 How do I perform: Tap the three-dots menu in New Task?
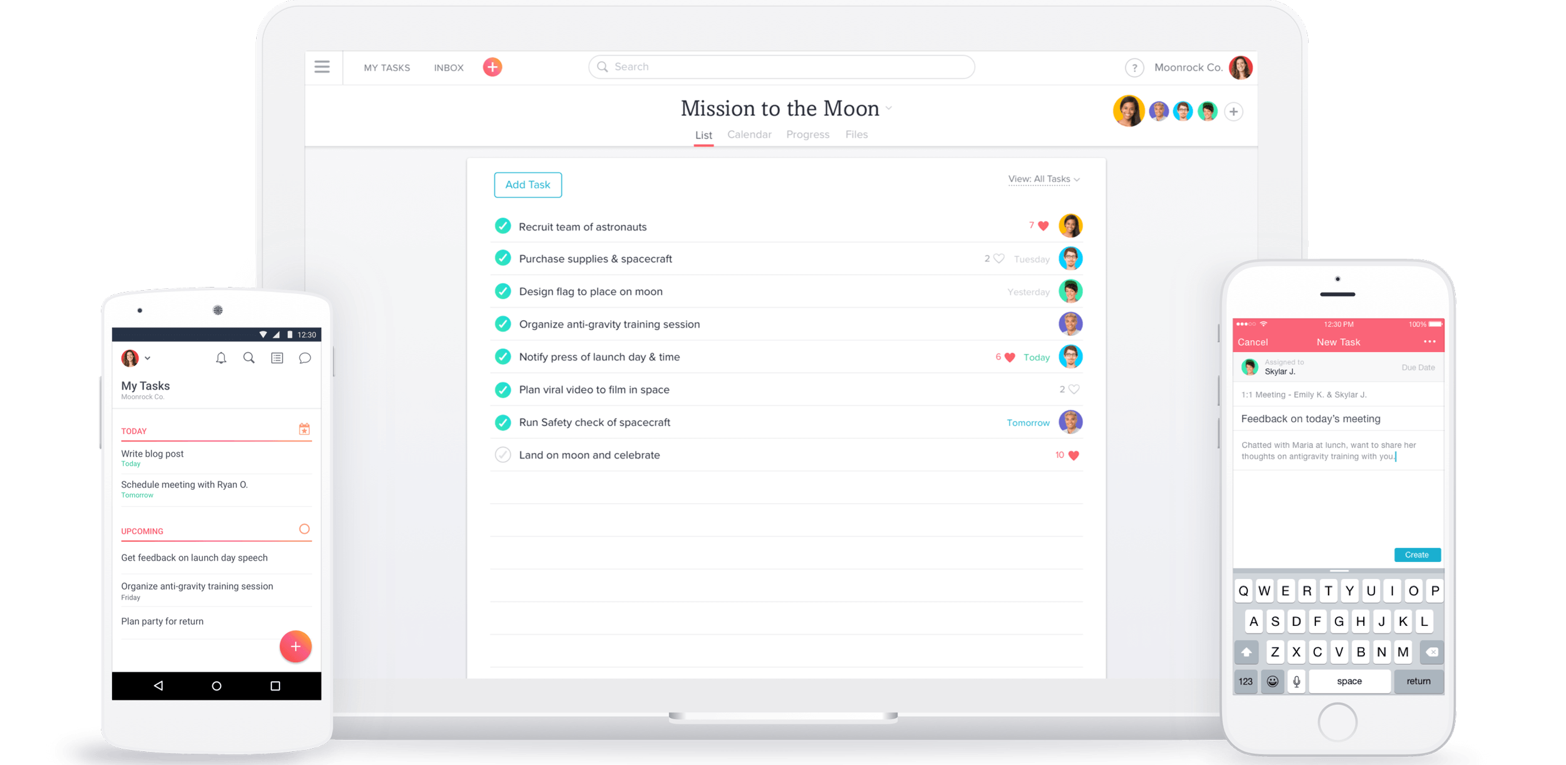[1429, 341]
